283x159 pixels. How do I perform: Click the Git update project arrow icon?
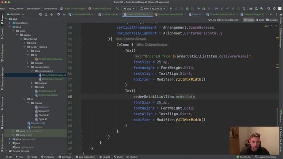tap(222, 8)
